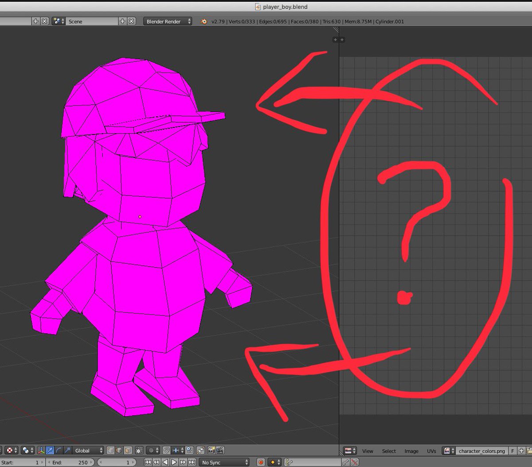The image size is (532, 467).
Task: Click the Tris:630 statistic in header
Action: (331, 21)
